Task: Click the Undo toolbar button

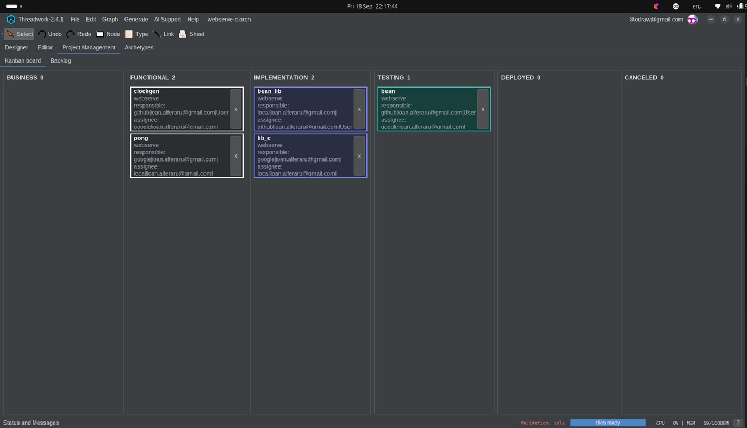Action: [x=49, y=34]
